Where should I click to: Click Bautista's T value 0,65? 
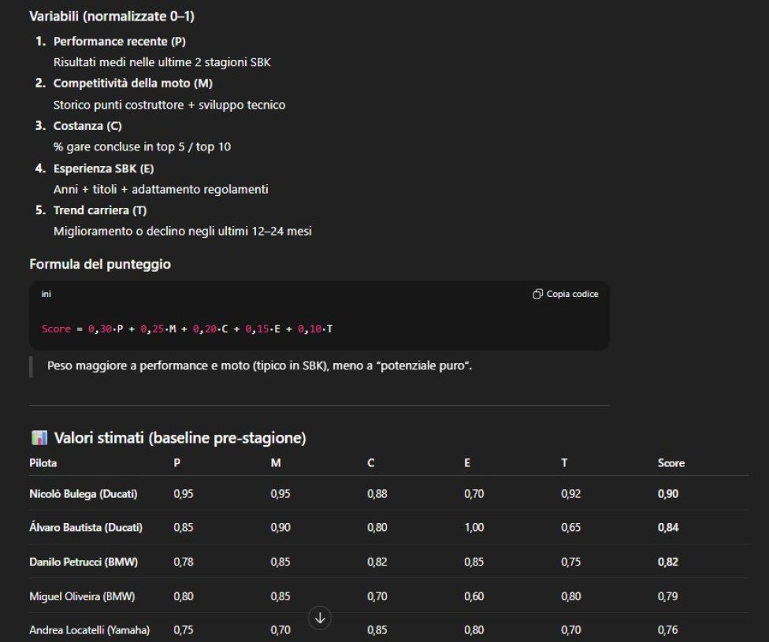tap(571, 528)
